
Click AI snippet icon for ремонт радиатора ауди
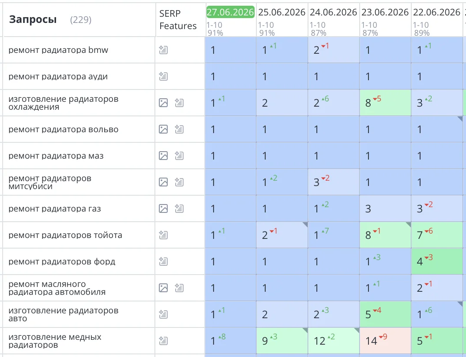pos(163,76)
